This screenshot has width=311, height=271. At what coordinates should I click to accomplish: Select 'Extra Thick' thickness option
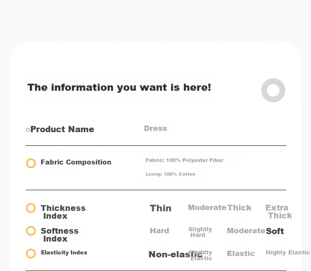tap(279, 212)
